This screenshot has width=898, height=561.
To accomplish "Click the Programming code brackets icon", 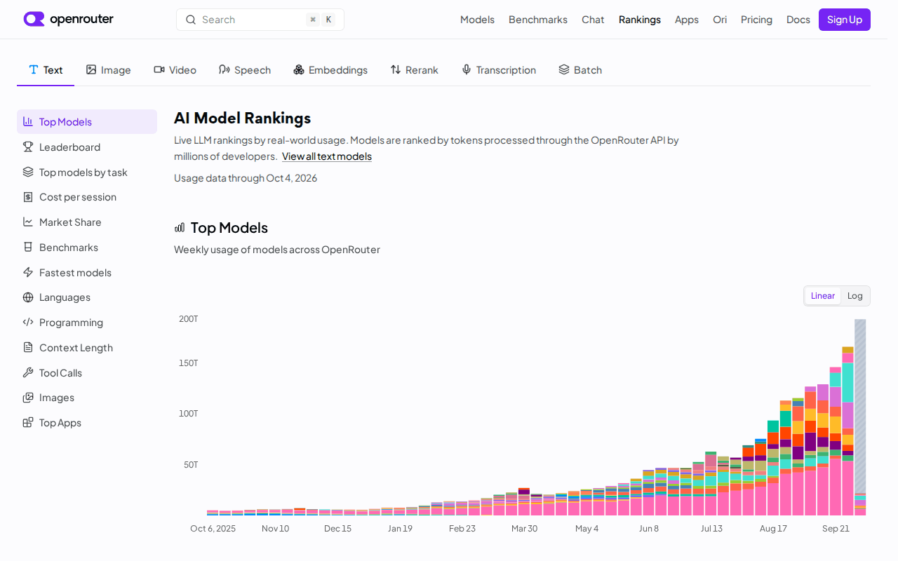I will click(x=28, y=323).
